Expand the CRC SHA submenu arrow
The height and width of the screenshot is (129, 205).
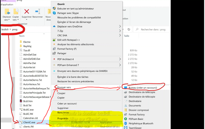click(120, 35)
